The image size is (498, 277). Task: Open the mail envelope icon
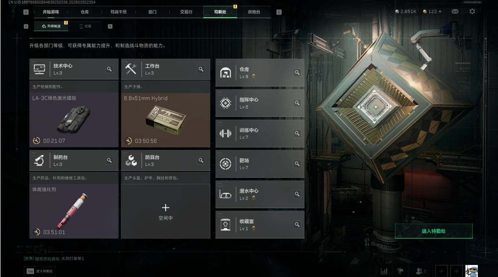coord(455,11)
